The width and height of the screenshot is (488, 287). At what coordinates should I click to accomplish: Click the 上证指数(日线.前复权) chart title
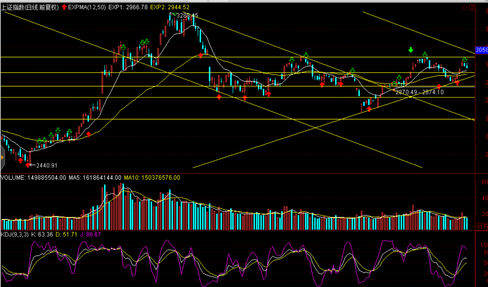tap(30, 7)
